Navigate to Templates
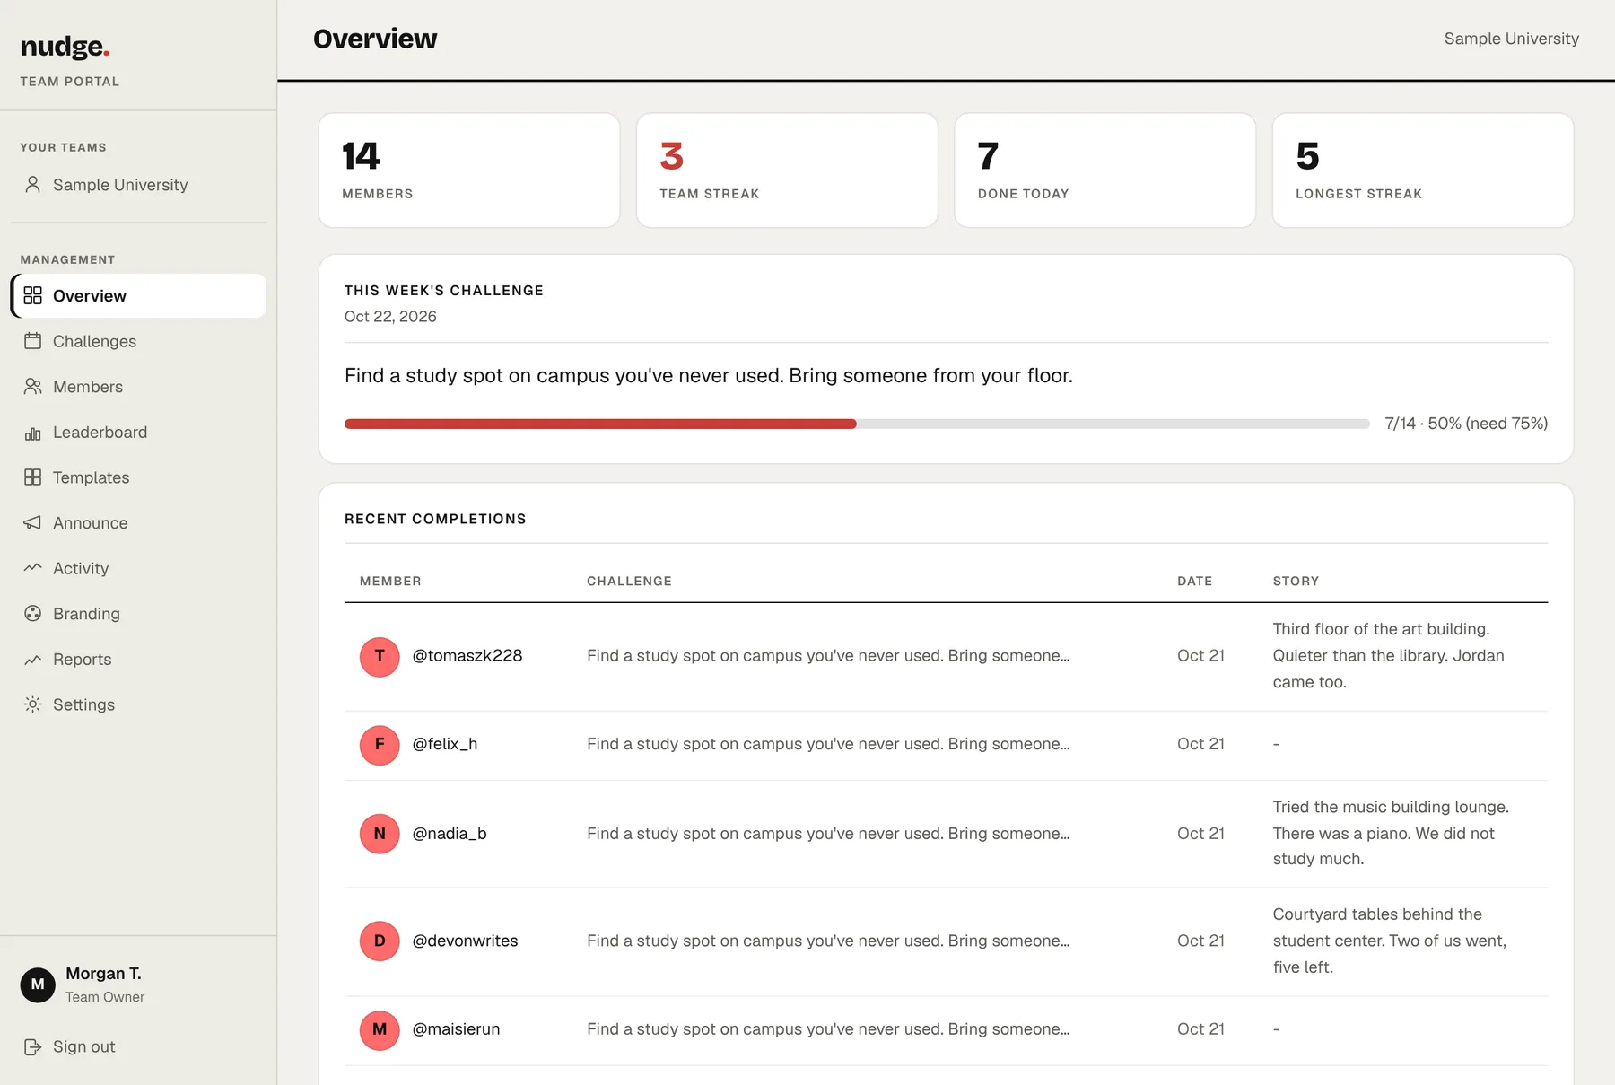This screenshot has width=1615, height=1085. click(138, 477)
